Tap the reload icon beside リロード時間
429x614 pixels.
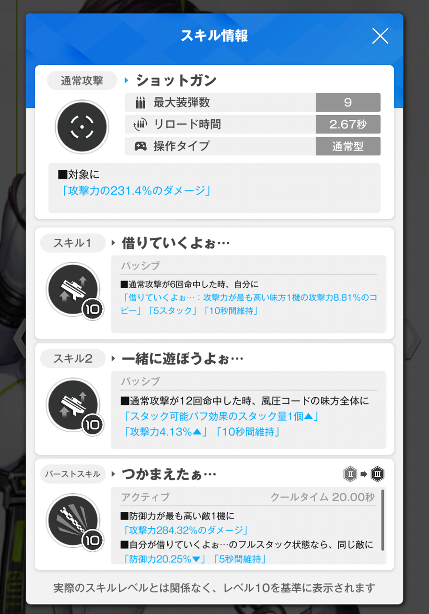click(139, 125)
